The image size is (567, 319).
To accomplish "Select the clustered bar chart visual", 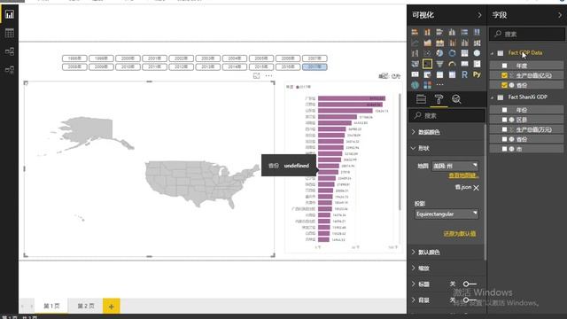I will [439, 32].
